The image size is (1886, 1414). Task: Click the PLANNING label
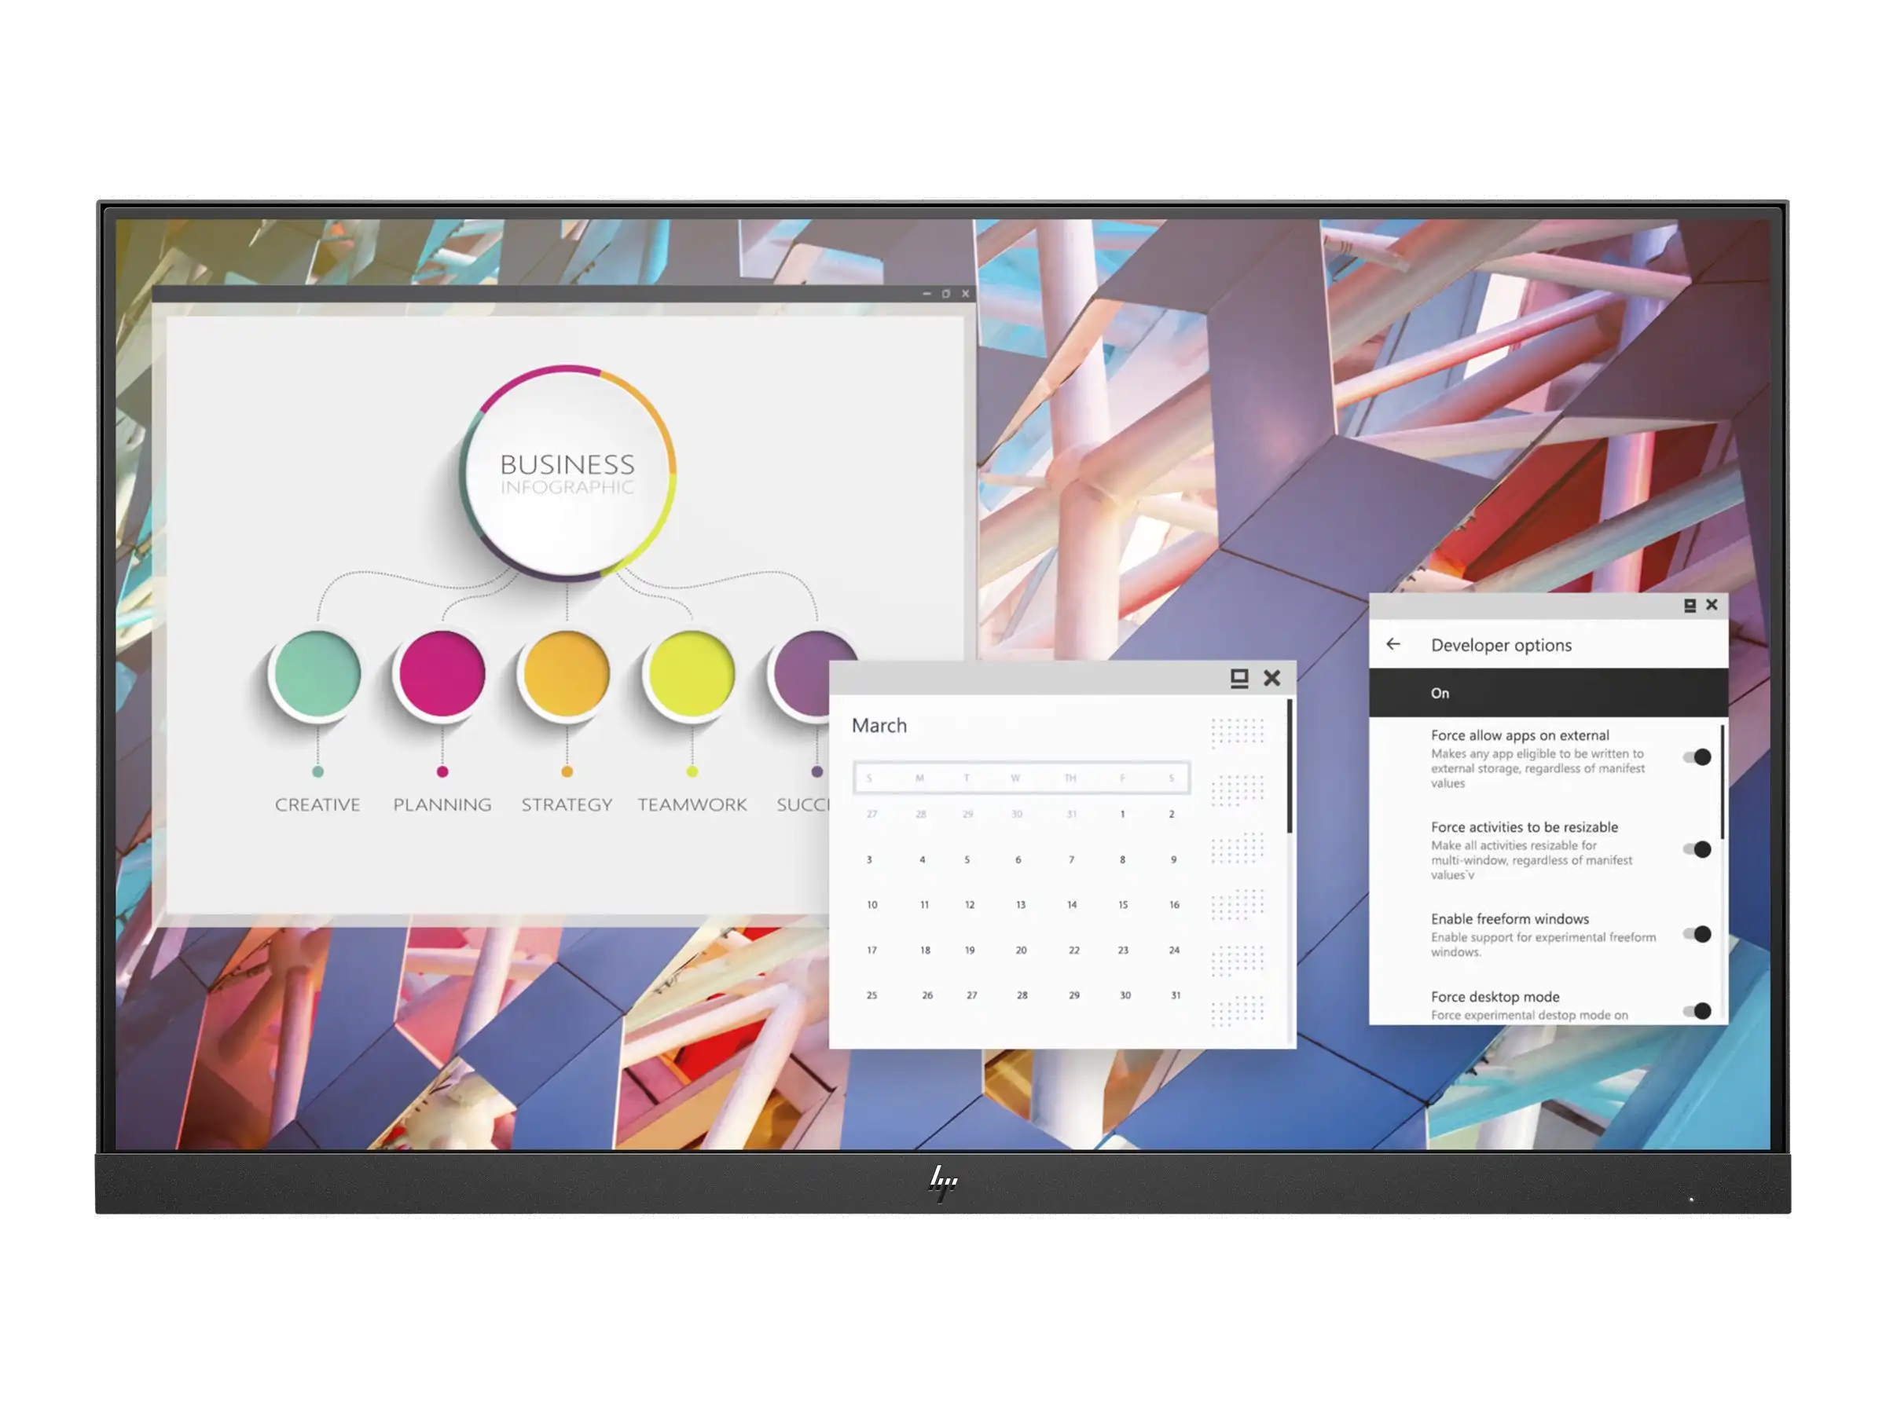pyautogui.click(x=442, y=804)
